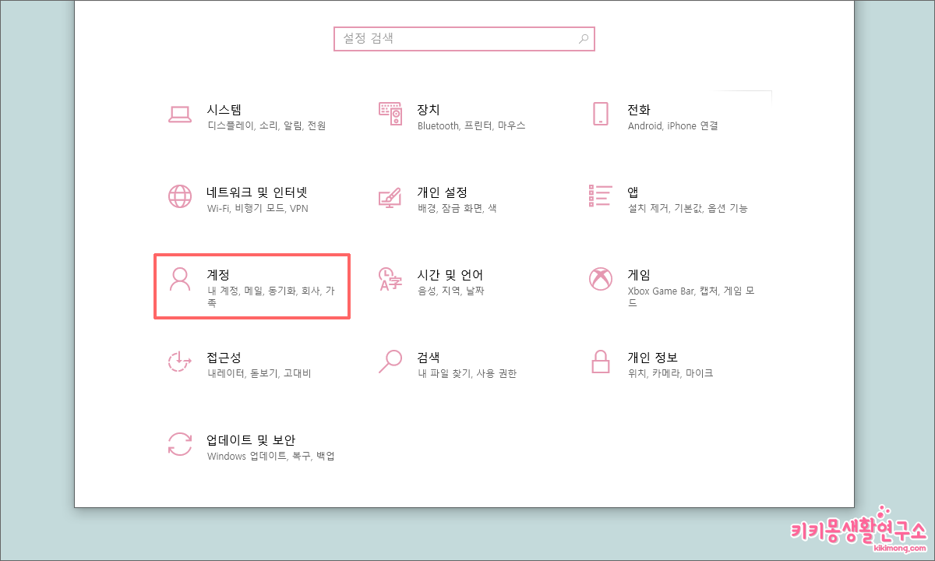Select the 장치 keyboard icon
Screen dimensions: 935x561
click(390, 114)
